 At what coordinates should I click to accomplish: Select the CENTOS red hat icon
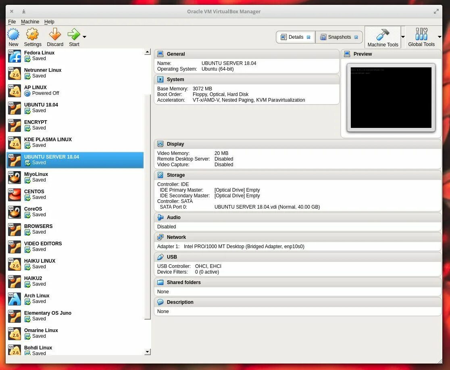point(15,195)
